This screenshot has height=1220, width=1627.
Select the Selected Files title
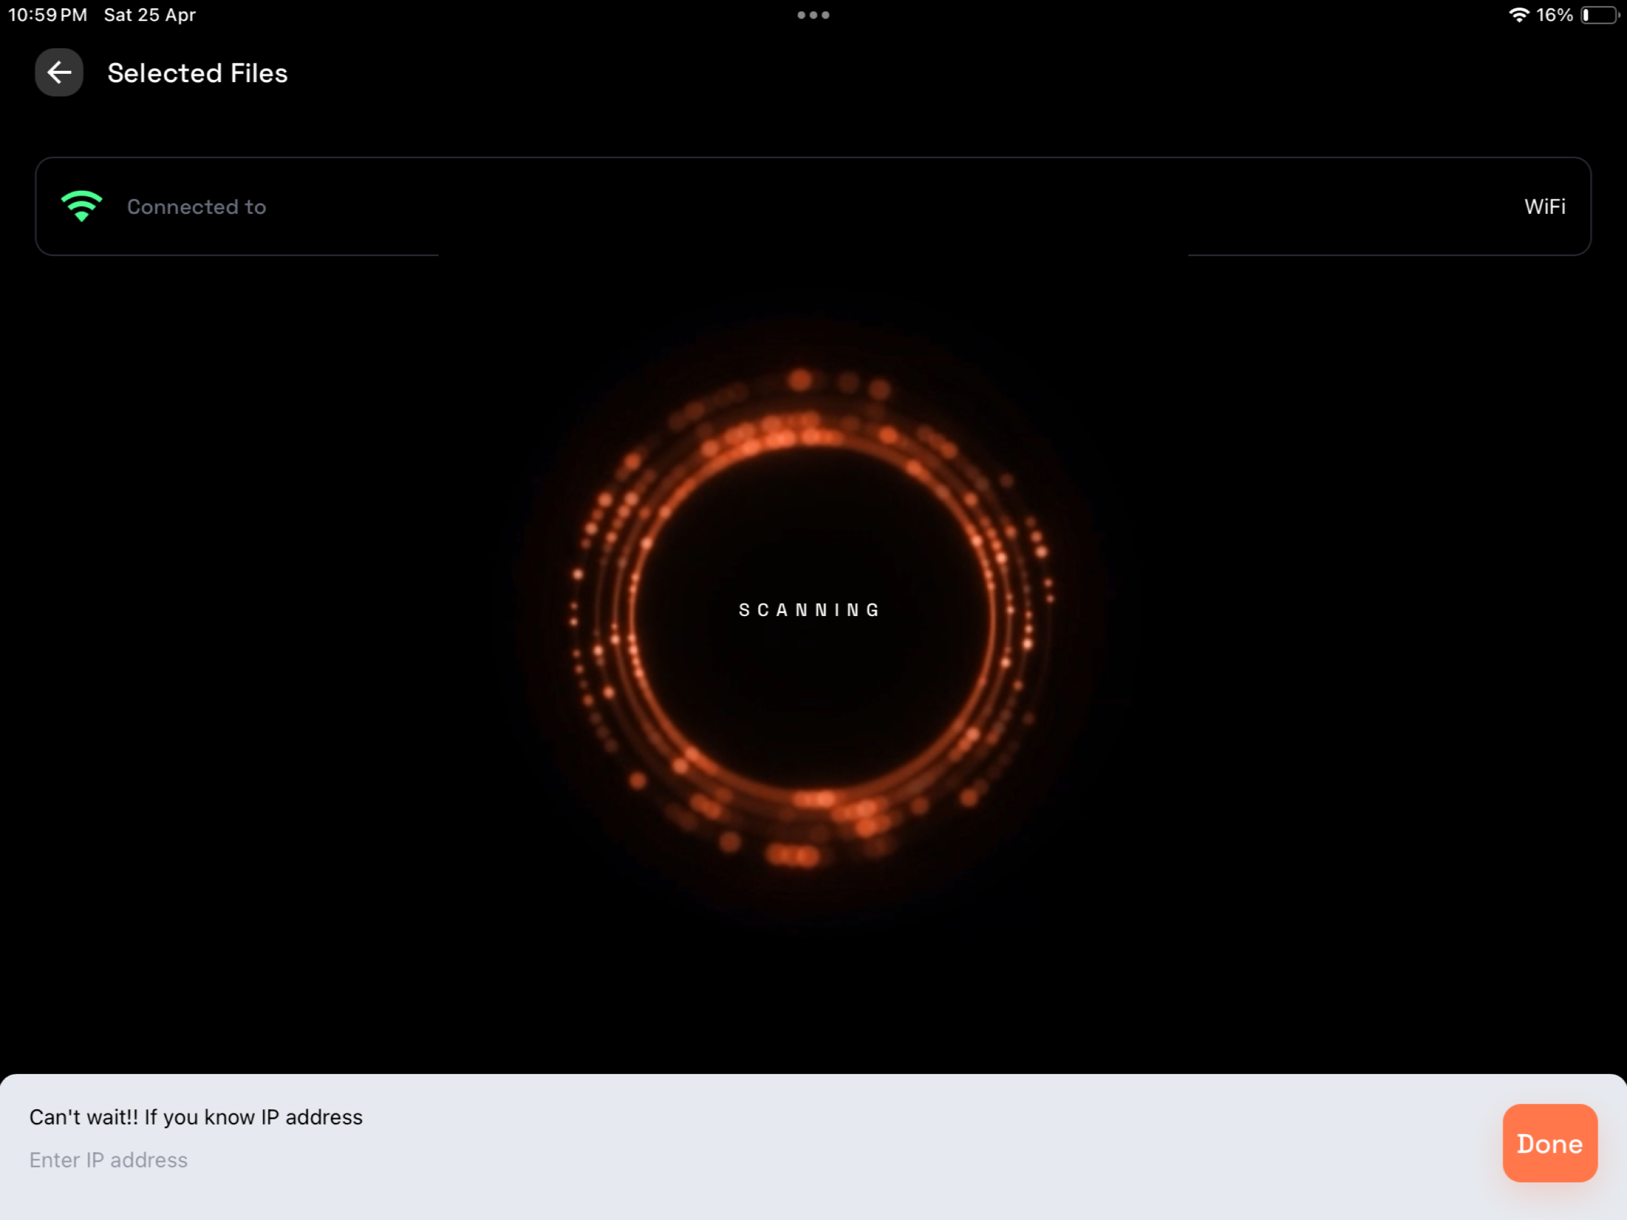197,73
